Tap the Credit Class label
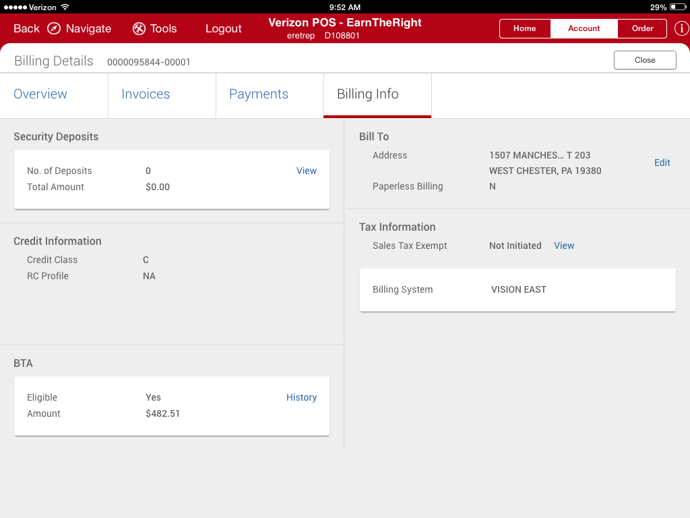The width and height of the screenshot is (690, 518). pyautogui.click(x=52, y=260)
